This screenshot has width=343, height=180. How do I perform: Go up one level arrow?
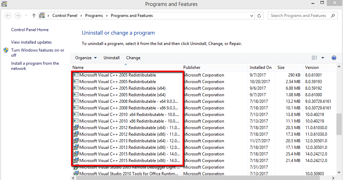pos(34,16)
